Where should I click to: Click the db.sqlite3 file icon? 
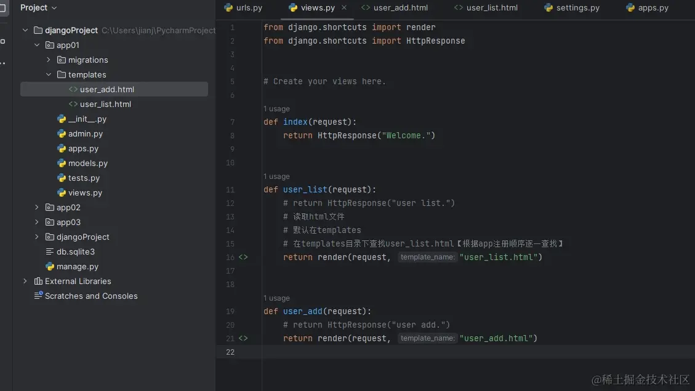[50, 251]
